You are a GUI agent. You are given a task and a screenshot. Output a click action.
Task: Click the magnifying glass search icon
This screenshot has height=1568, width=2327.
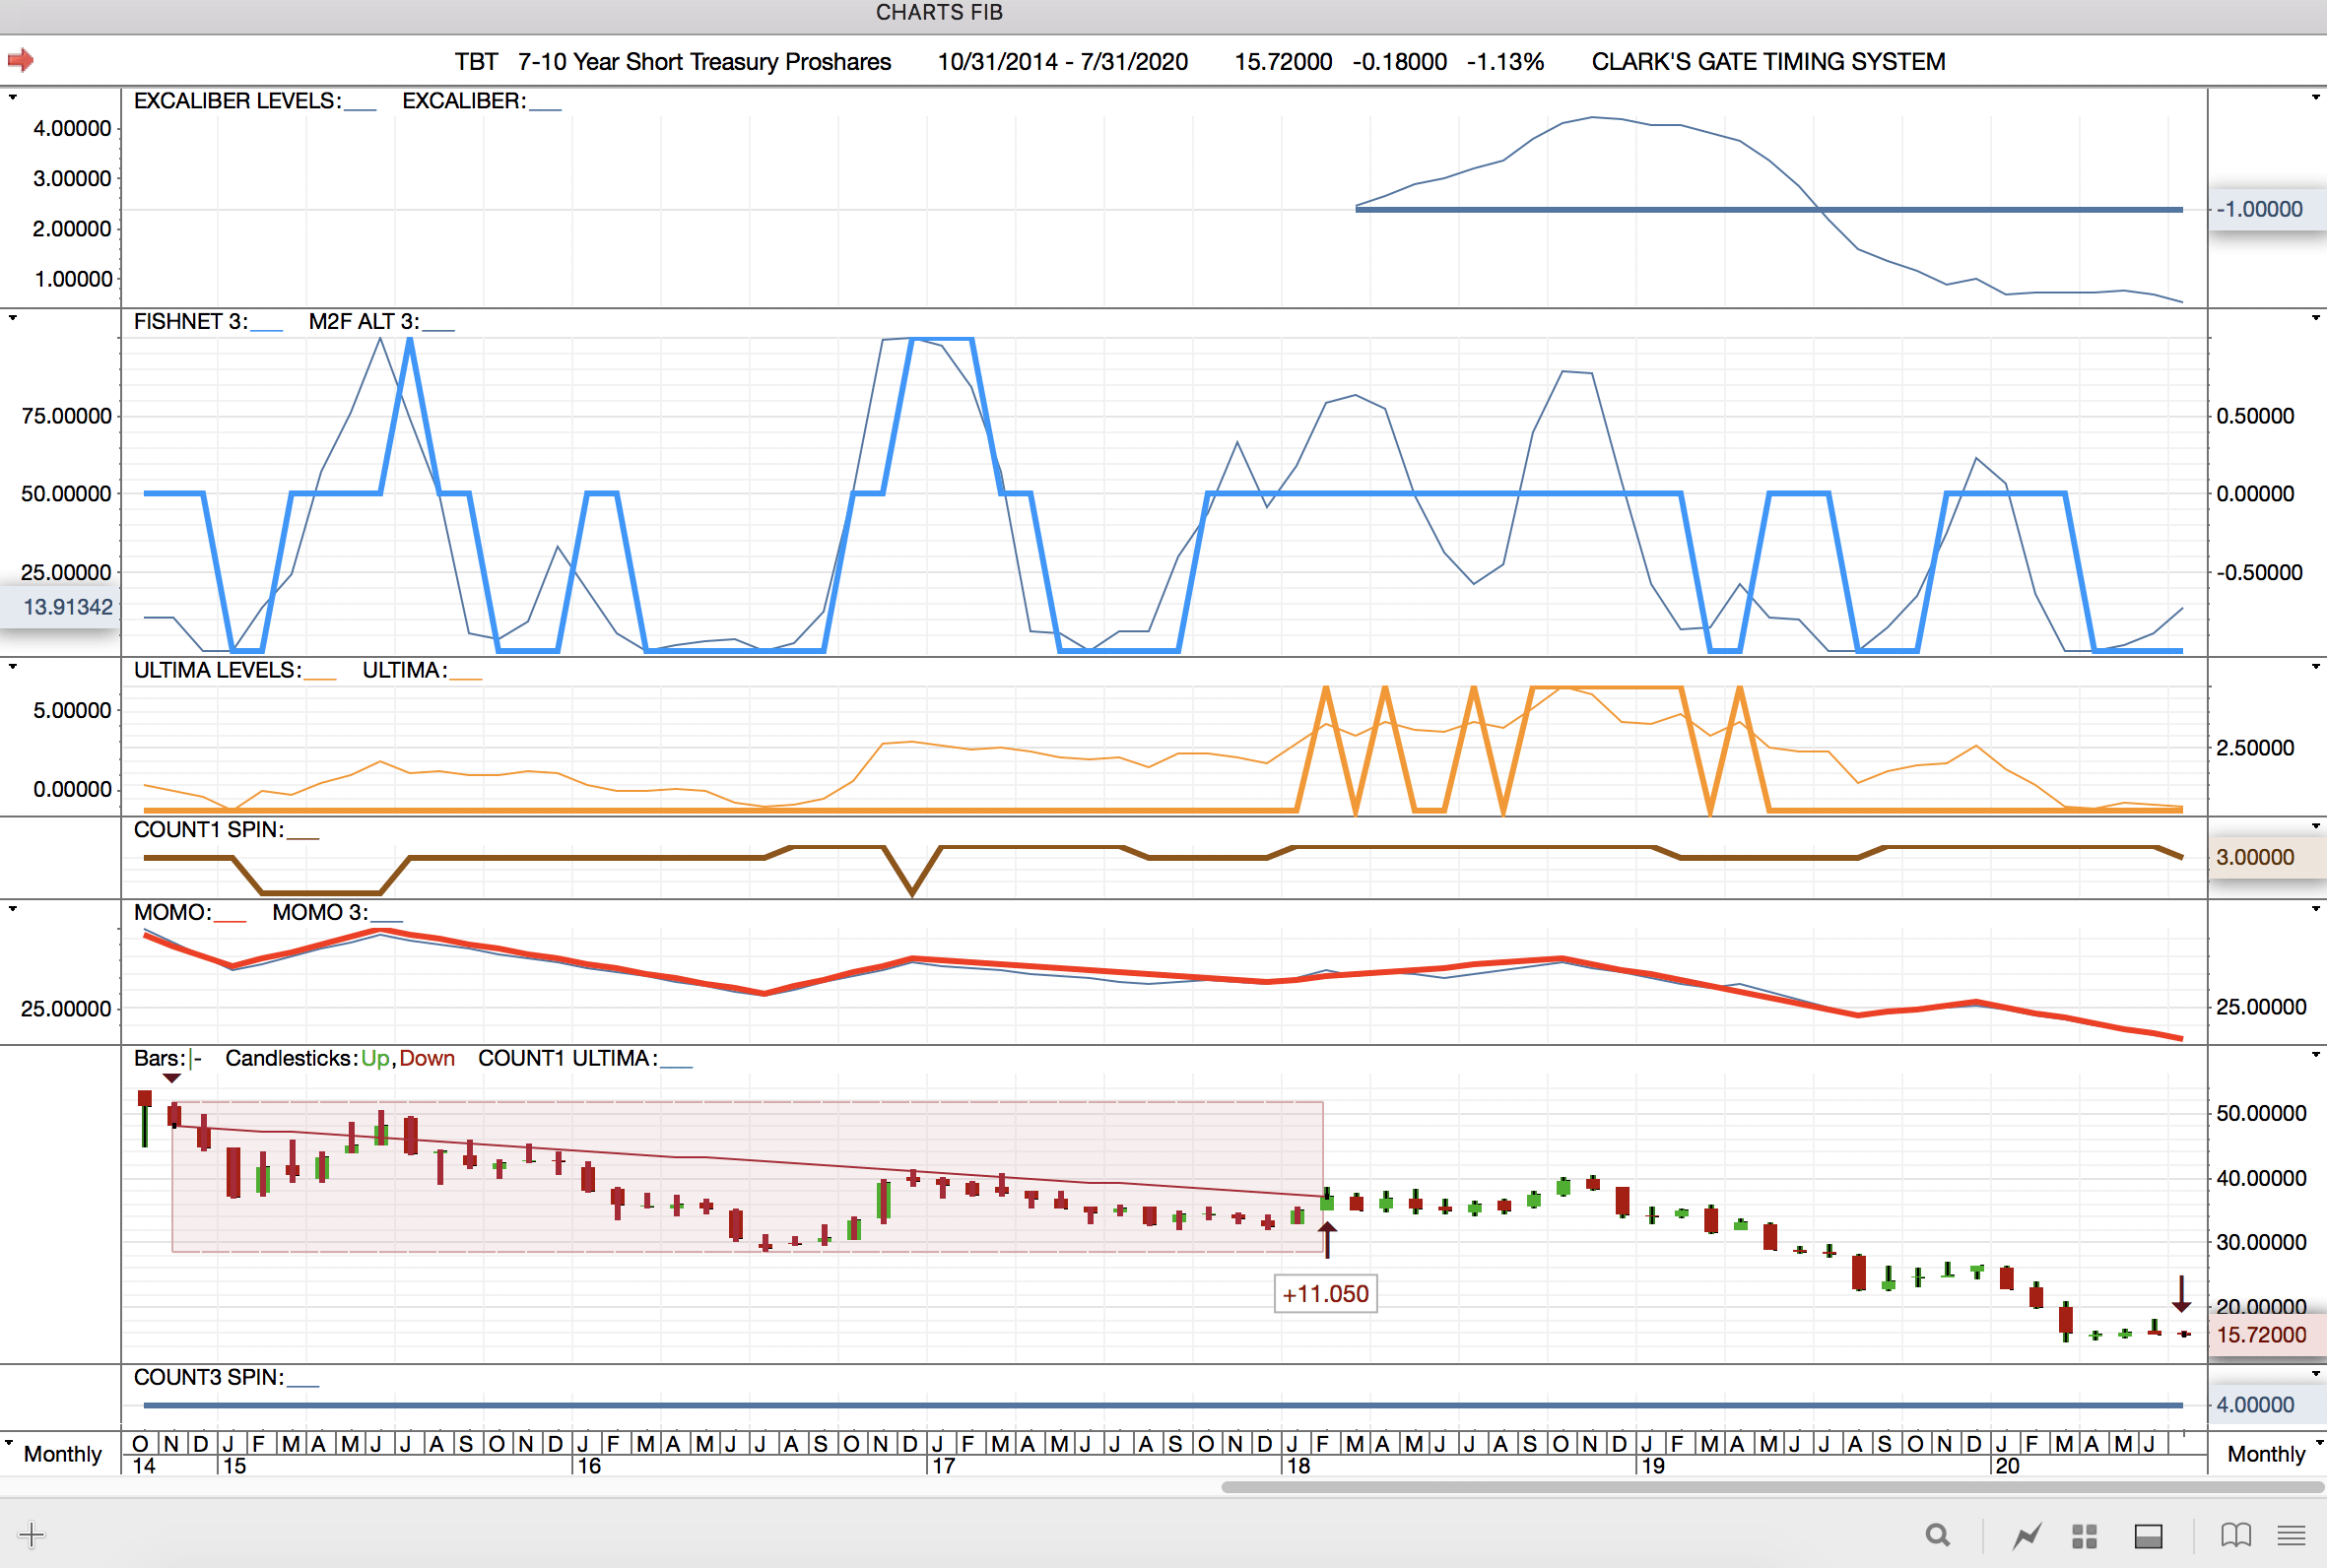coord(1937,1535)
